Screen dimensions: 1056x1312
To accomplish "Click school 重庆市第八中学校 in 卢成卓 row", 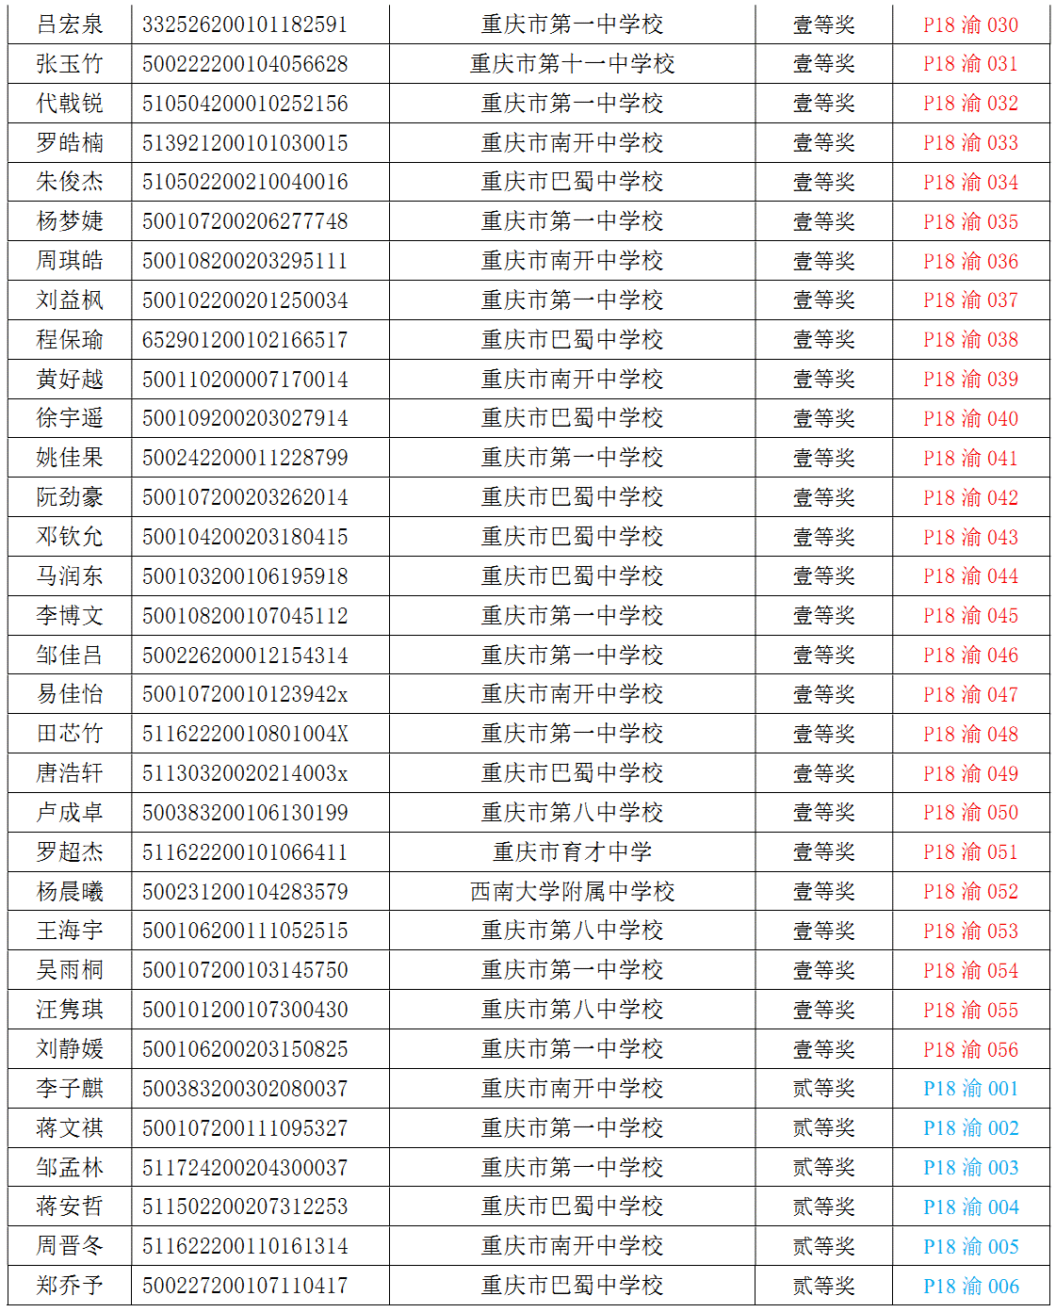I will [573, 813].
